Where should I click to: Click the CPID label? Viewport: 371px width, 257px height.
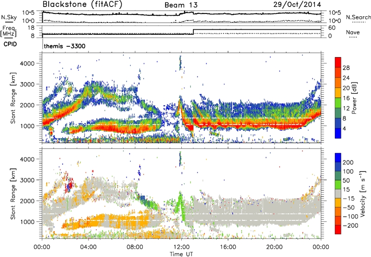pyautogui.click(x=10, y=44)
